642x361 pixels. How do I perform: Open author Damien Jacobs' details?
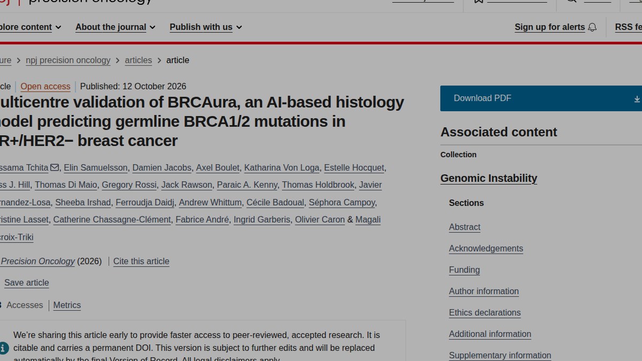coord(162,167)
